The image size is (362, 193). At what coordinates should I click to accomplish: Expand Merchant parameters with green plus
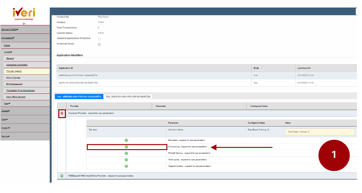[x=126, y=140]
